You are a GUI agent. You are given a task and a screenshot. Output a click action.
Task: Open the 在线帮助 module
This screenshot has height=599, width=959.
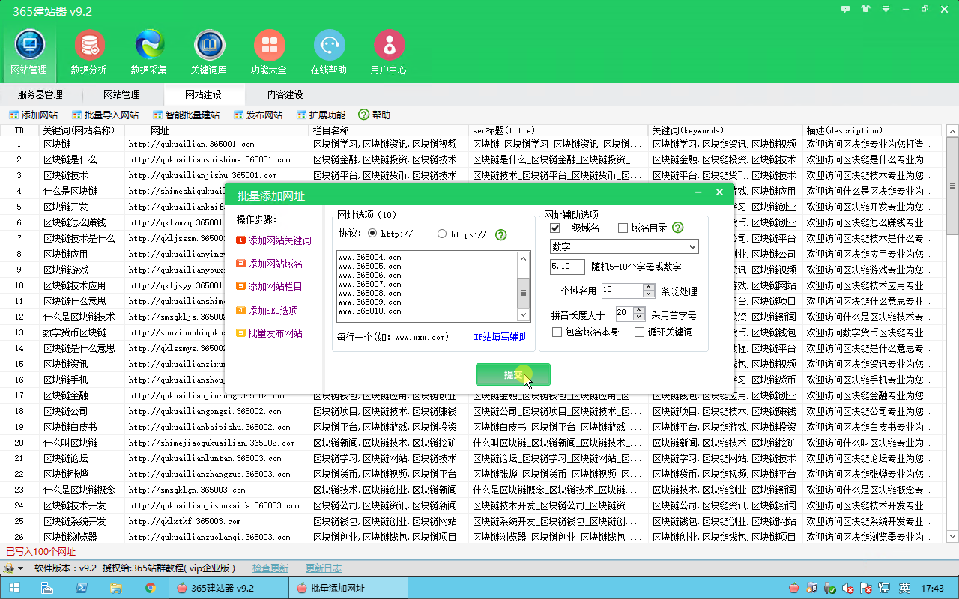(x=329, y=53)
